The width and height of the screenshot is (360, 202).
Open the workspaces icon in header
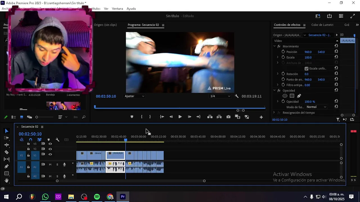click(x=318, y=16)
